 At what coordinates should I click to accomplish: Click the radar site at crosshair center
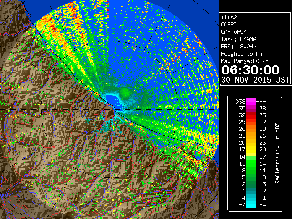(110, 109)
